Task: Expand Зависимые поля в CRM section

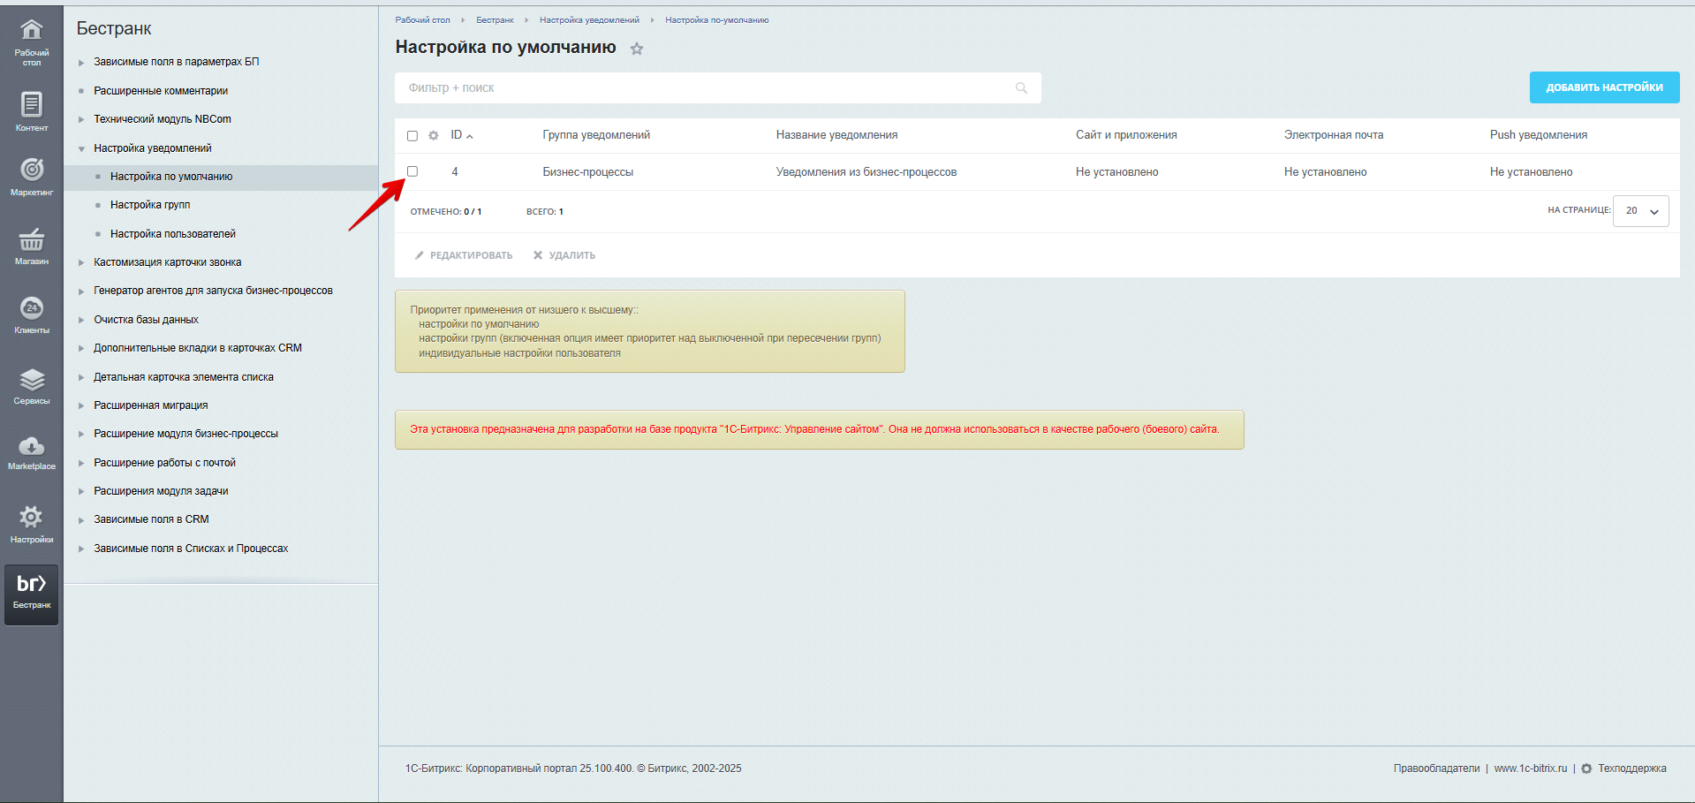Action: coord(81,519)
